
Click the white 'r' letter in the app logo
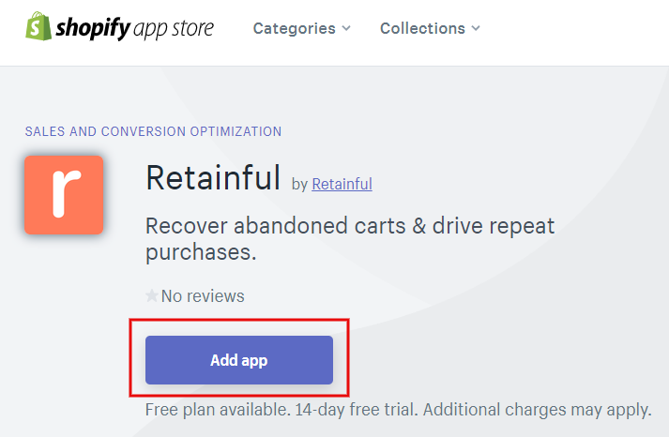66,193
